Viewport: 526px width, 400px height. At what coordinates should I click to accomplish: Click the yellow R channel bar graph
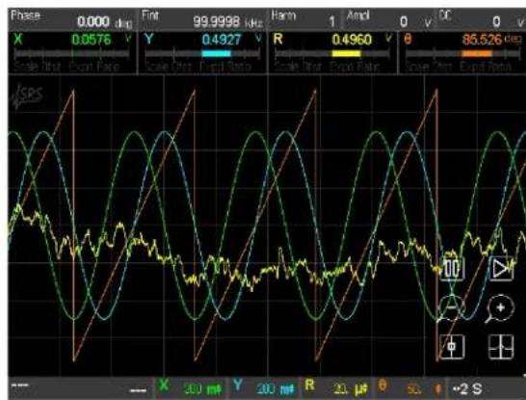click(x=332, y=54)
